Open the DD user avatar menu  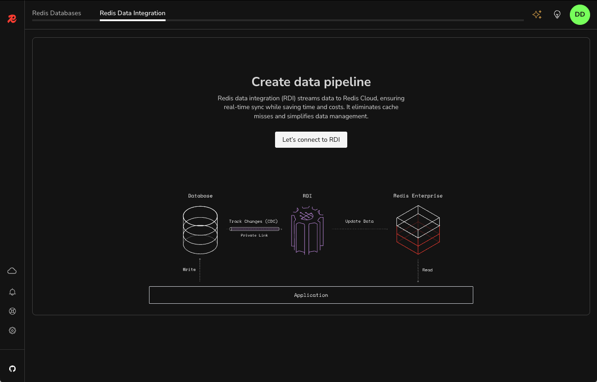click(580, 15)
